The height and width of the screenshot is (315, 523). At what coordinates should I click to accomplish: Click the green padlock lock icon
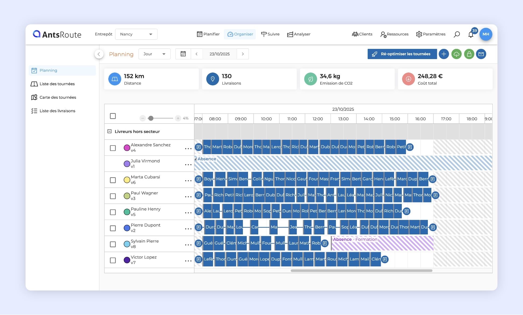(x=469, y=54)
